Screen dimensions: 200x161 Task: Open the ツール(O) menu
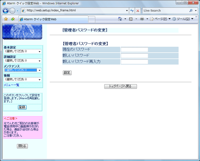click(x=183, y=19)
